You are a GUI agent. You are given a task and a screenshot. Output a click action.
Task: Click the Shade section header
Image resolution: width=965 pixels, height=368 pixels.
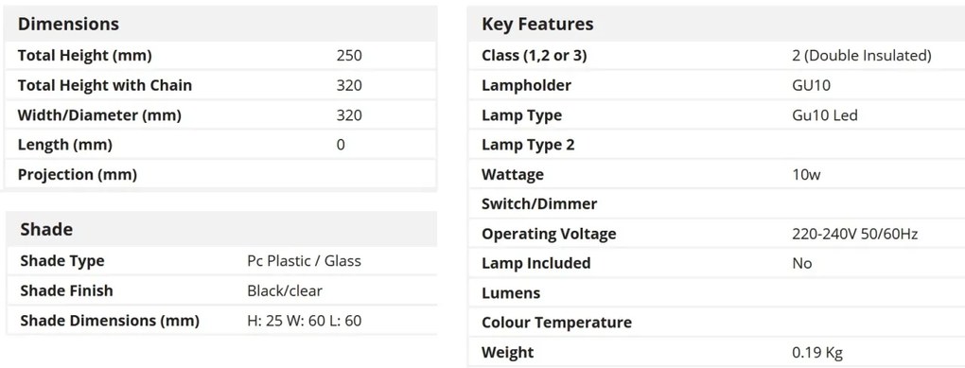46,230
